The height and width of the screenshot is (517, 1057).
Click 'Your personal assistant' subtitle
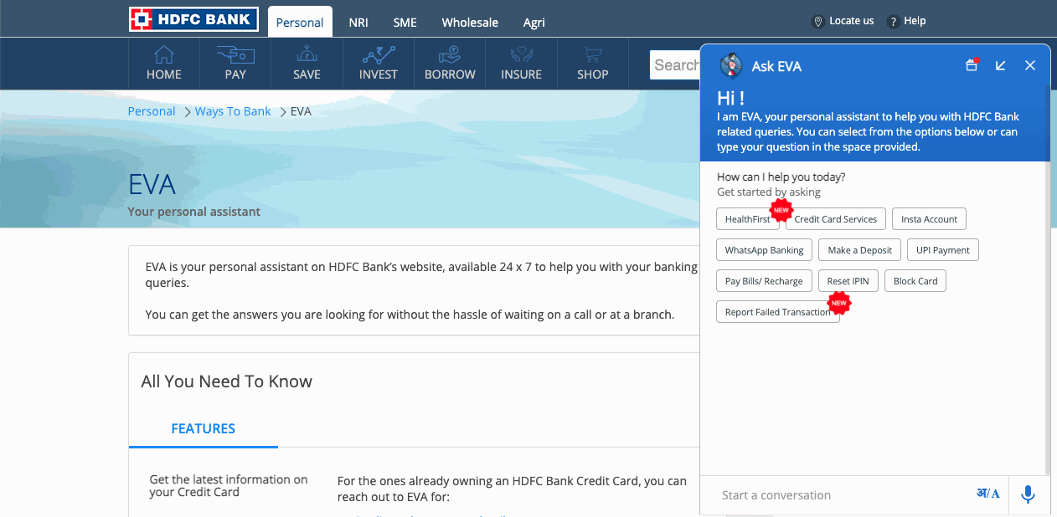pyautogui.click(x=194, y=212)
